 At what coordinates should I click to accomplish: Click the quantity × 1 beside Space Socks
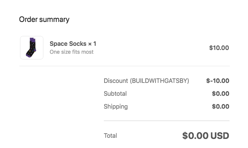tap(92, 44)
